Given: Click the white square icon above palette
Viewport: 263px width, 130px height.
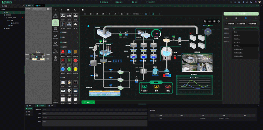Looking at the screenshot, I should pyautogui.click(x=82, y=10).
